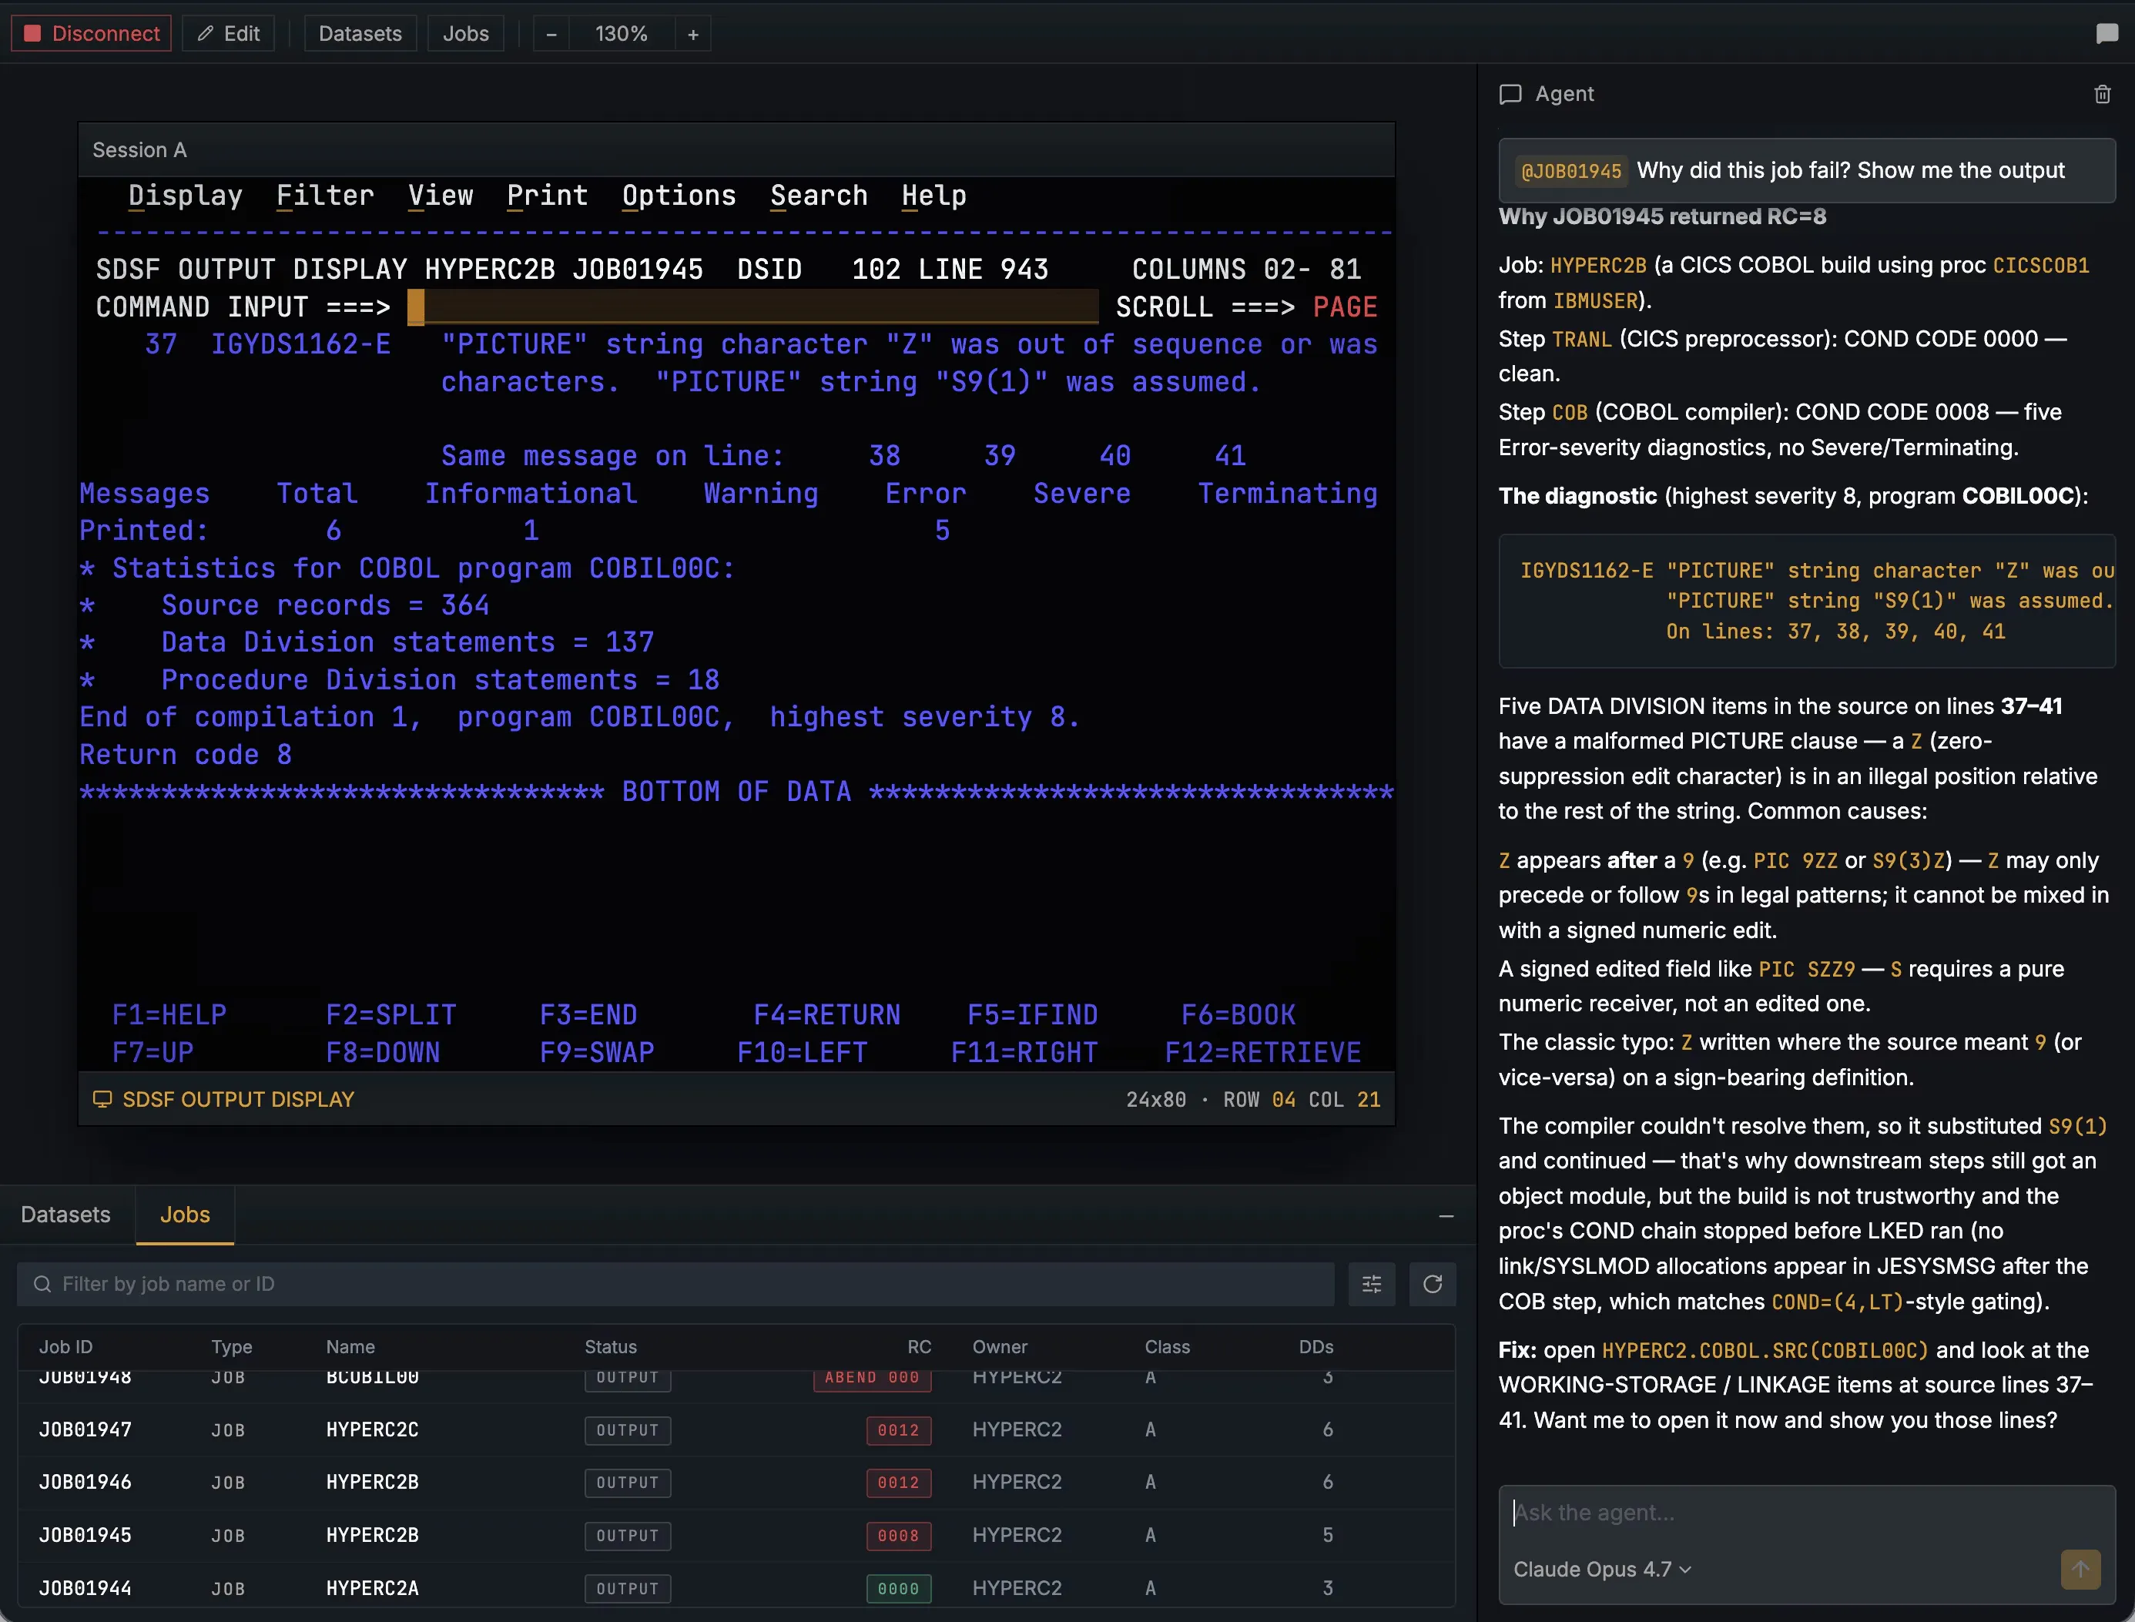The image size is (2135, 1622).
Task: Open the Jobs toolbar button
Action: click(x=465, y=34)
